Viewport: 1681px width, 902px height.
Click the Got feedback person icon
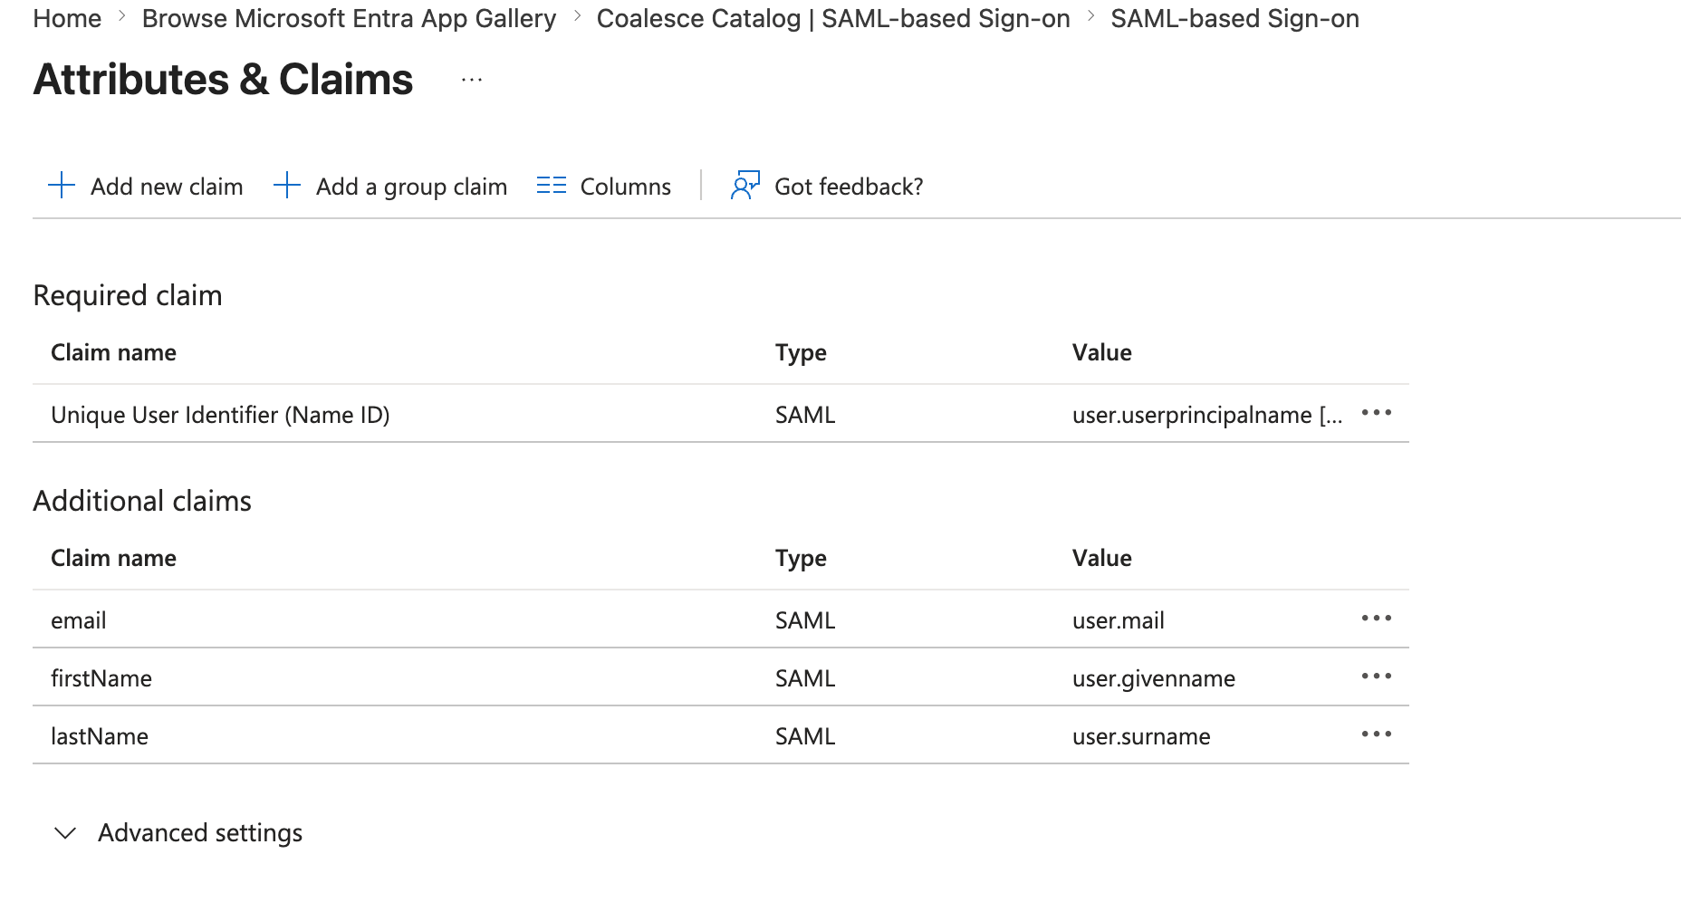744,186
